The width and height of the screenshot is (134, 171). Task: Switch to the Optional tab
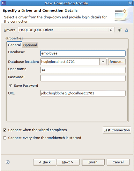[x=30, y=45]
